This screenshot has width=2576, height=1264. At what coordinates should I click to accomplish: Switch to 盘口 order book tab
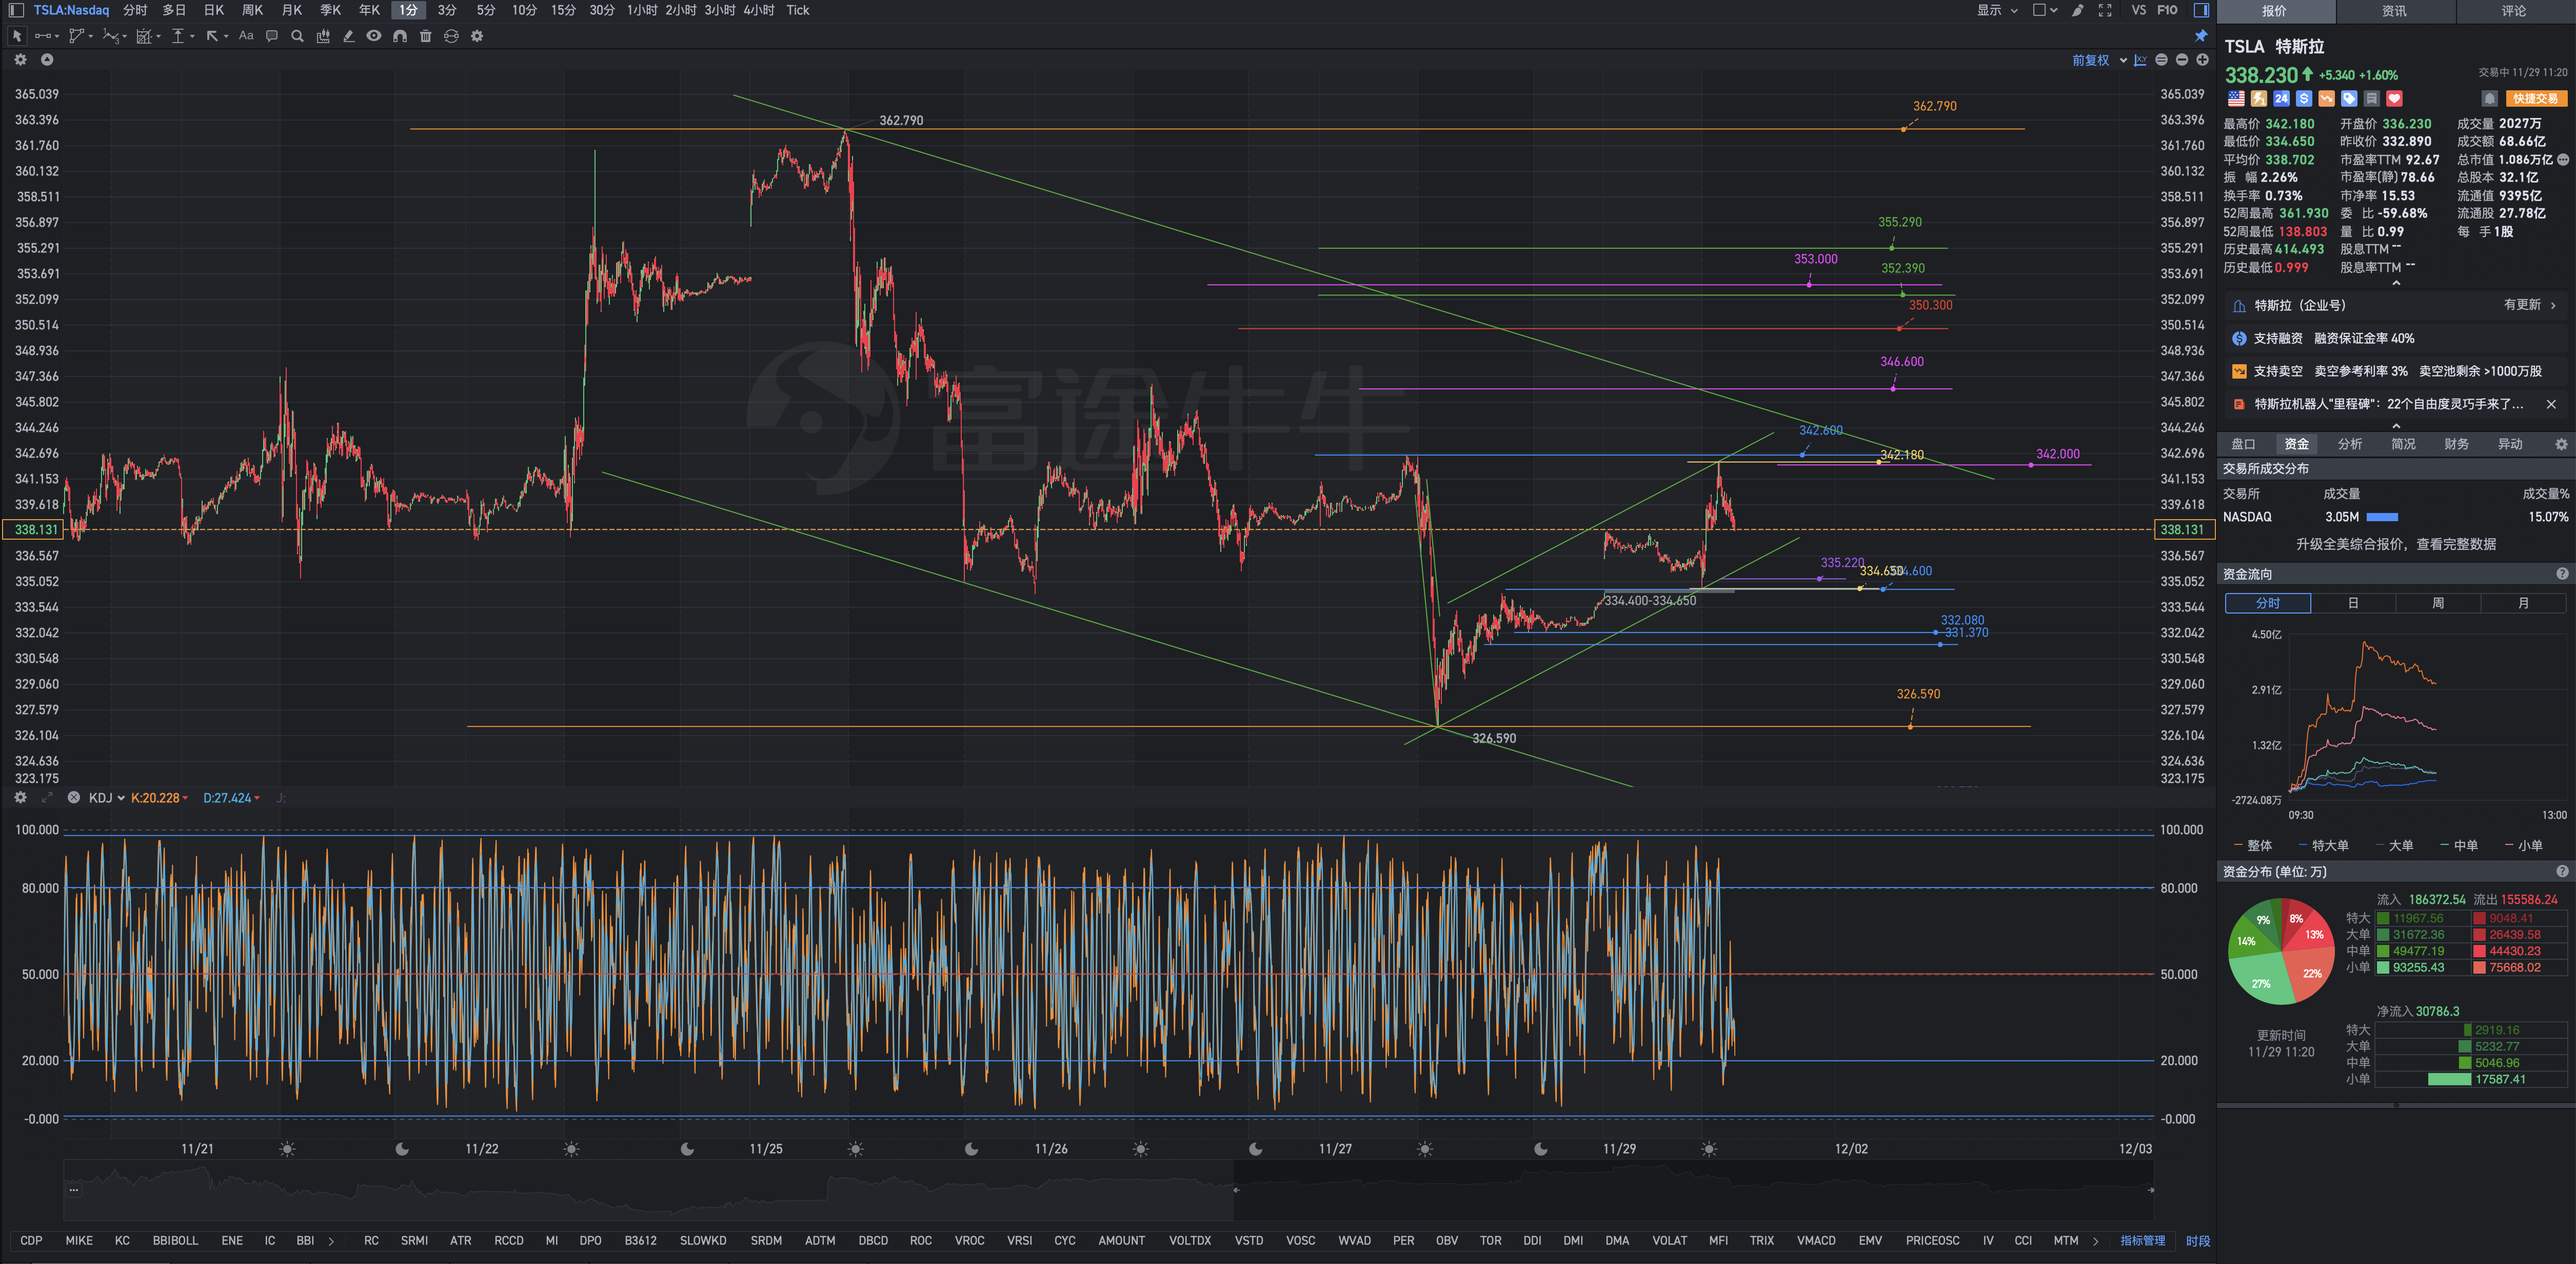click(x=2243, y=444)
